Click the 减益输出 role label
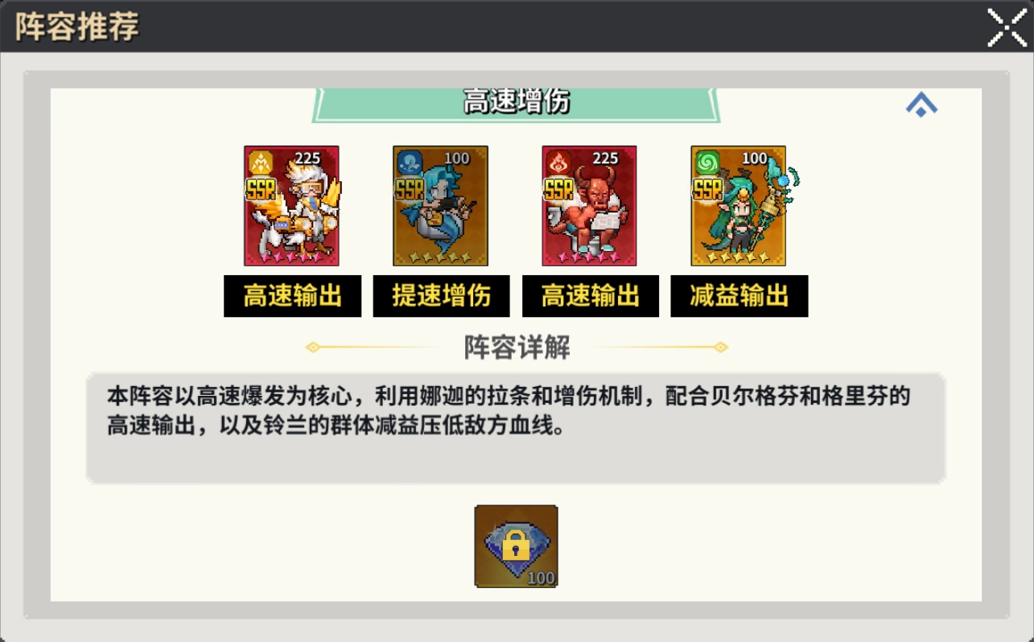 click(739, 296)
